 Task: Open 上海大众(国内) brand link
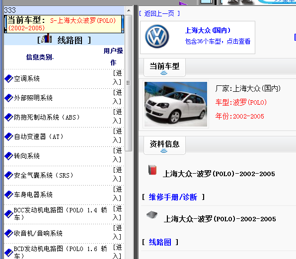click(208, 30)
